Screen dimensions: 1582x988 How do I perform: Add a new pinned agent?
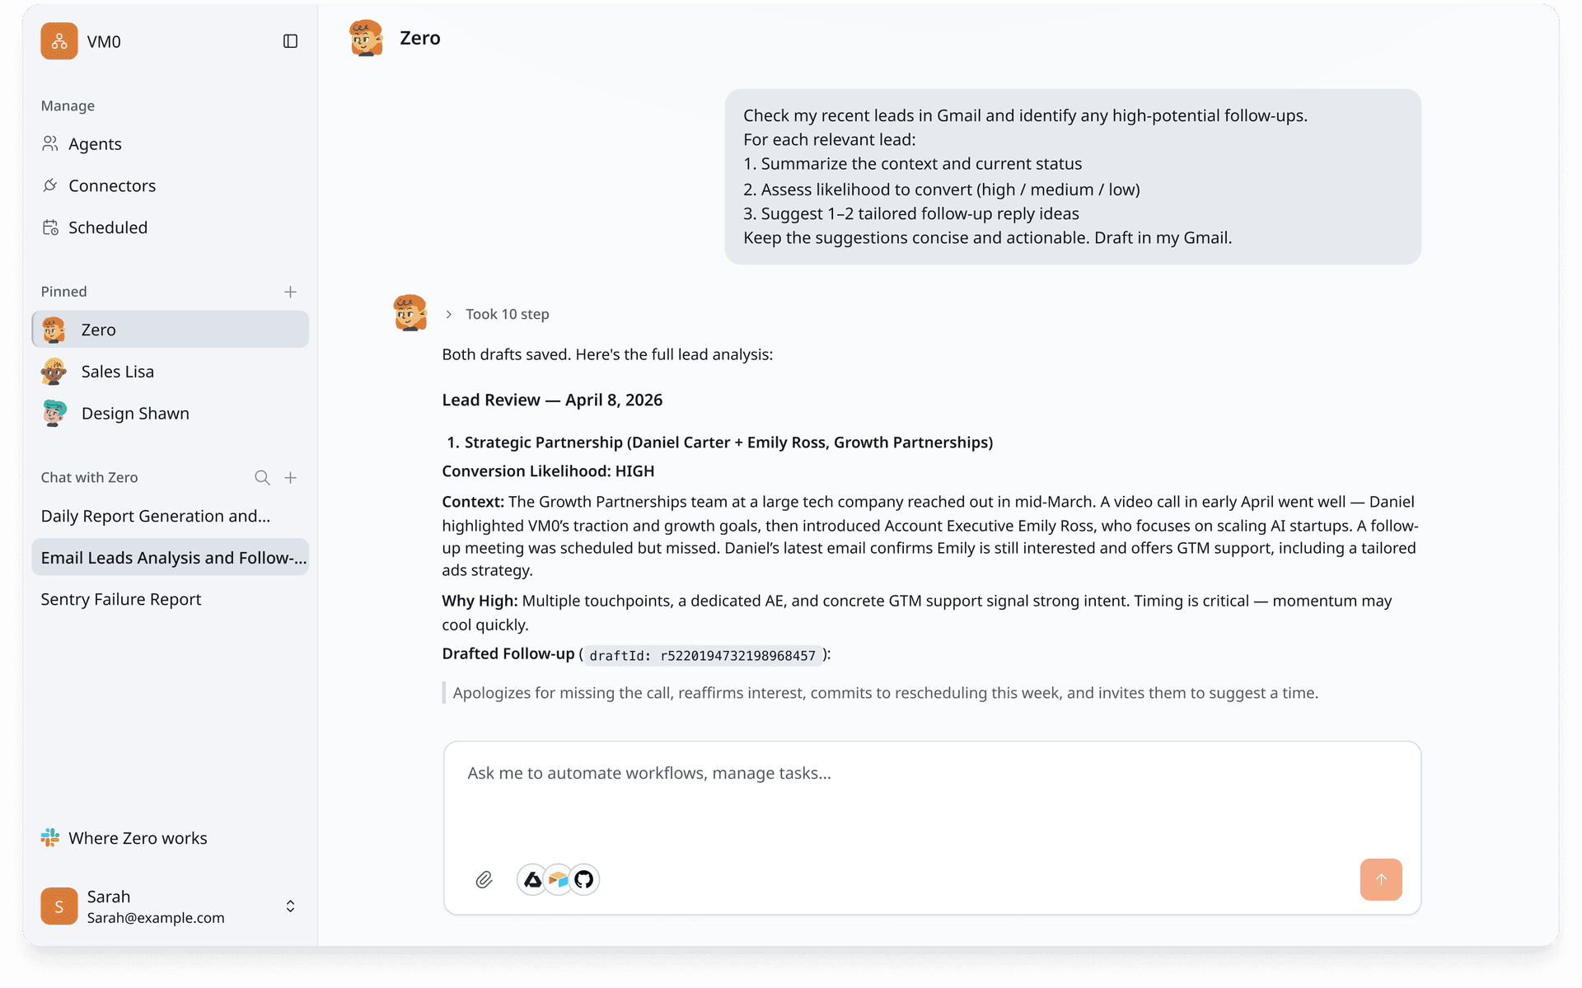click(290, 292)
